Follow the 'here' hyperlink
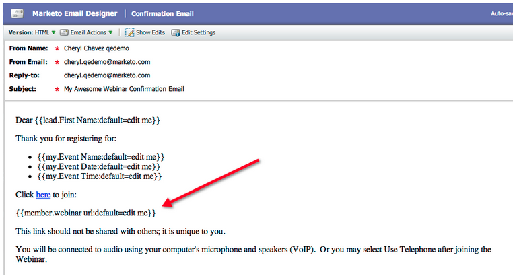 [43, 195]
